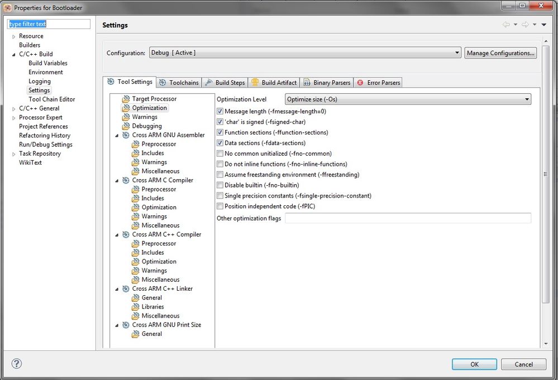Viewport: 558px width, 380px height.
Task: Click the filter text input field
Action: pyautogui.click(x=49, y=24)
